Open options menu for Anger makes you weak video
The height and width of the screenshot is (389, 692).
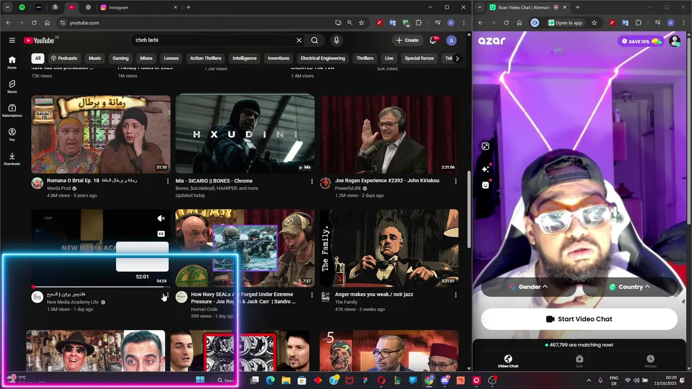(455, 295)
